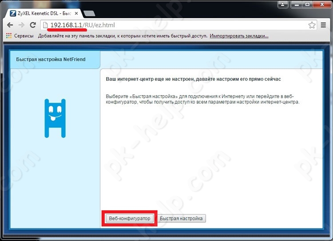Click the Импортировать закладки link
Image resolution: width=333 pixels, height=241 pixels.
(239, 36)
